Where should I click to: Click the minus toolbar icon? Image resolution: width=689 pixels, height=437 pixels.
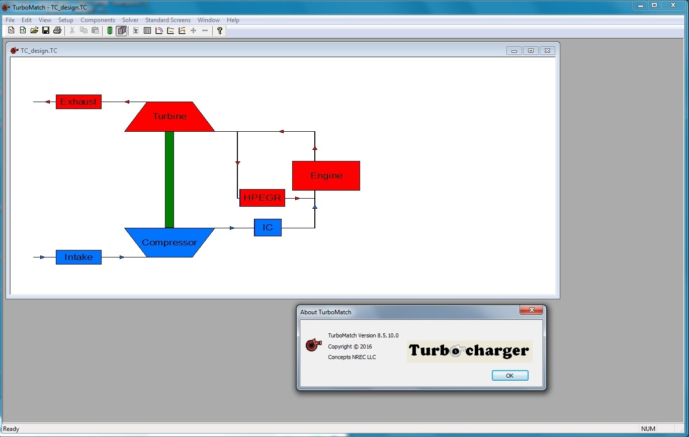tap(205, 31)
